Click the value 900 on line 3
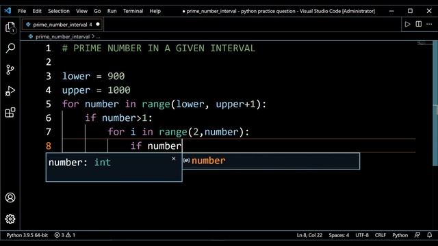The image size is (438, 246). click(x=116, y=76)
